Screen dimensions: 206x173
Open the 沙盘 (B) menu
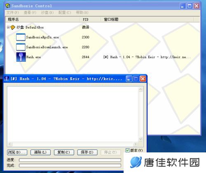coord(47,12)
